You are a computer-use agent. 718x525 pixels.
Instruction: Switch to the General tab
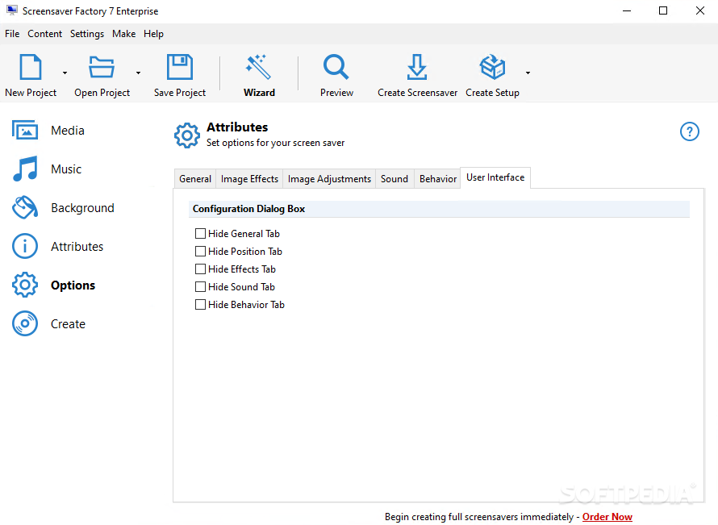[195, 179]
